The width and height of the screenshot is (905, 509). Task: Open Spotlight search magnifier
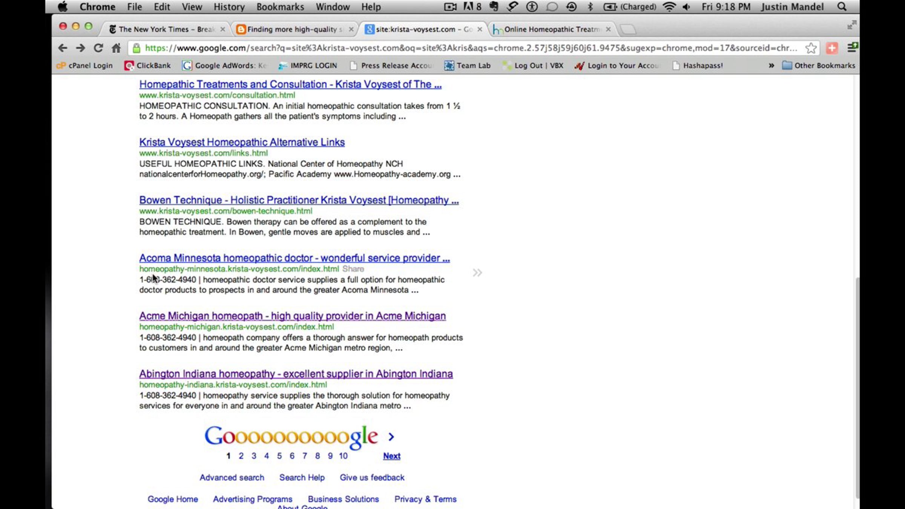pyautogui.click(x=842, y=7)
